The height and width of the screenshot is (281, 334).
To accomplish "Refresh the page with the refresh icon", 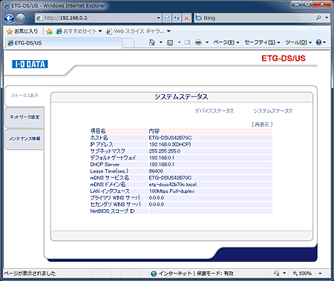I will click(x=177, y=18).
